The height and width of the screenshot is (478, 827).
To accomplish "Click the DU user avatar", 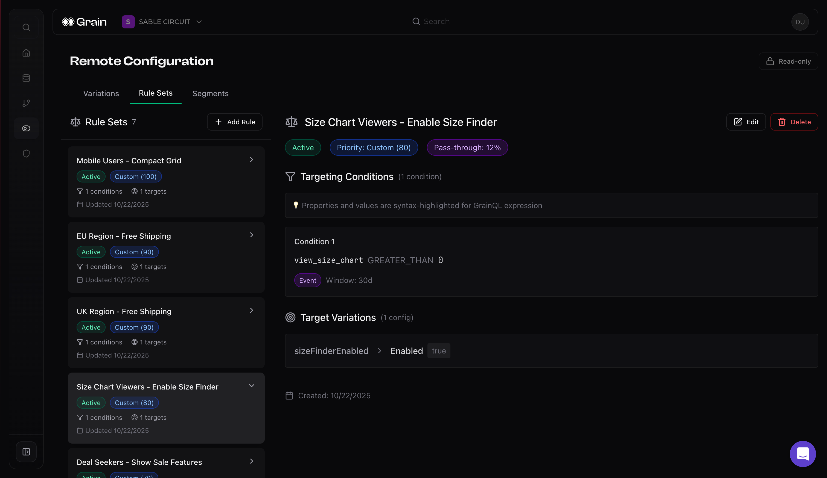I will tap(800, 22).
